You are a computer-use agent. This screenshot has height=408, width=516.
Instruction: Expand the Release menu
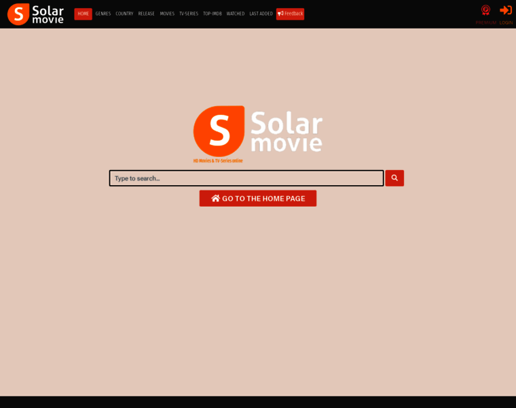pos(147,14)
